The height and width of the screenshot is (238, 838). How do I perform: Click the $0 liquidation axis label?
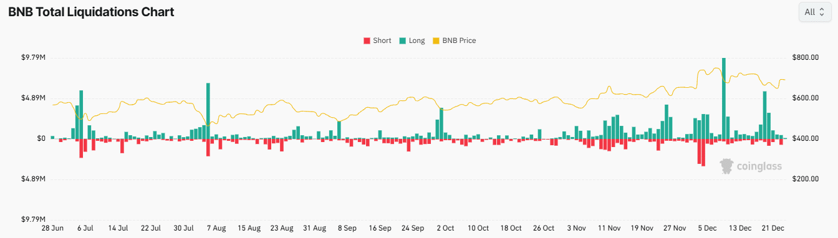41,139
